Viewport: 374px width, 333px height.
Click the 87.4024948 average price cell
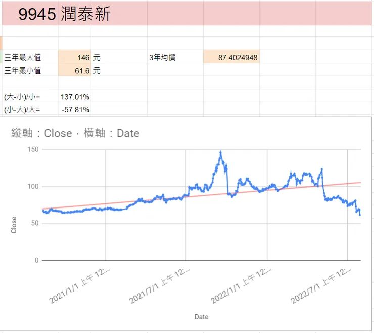[231, 57]
